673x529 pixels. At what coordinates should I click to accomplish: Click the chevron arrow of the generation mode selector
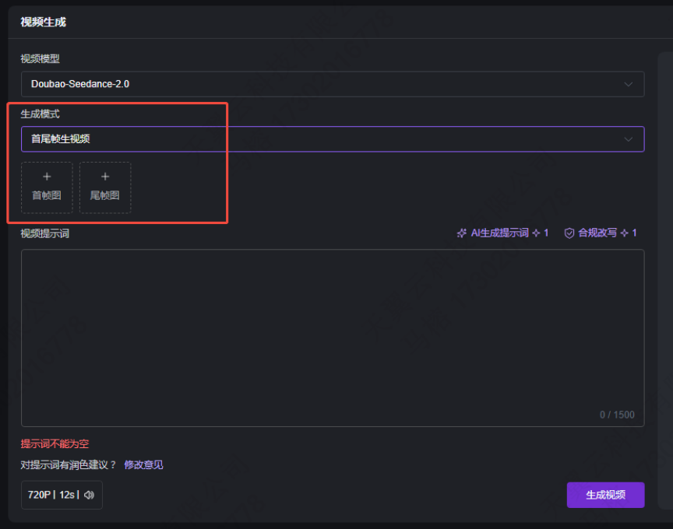[629, 139]
